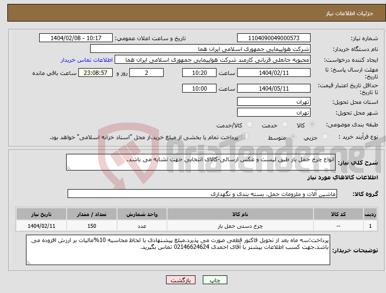Screen dimensions: 386x293
Task: Click the remaining days field showing 2
Action: point(146,73)
